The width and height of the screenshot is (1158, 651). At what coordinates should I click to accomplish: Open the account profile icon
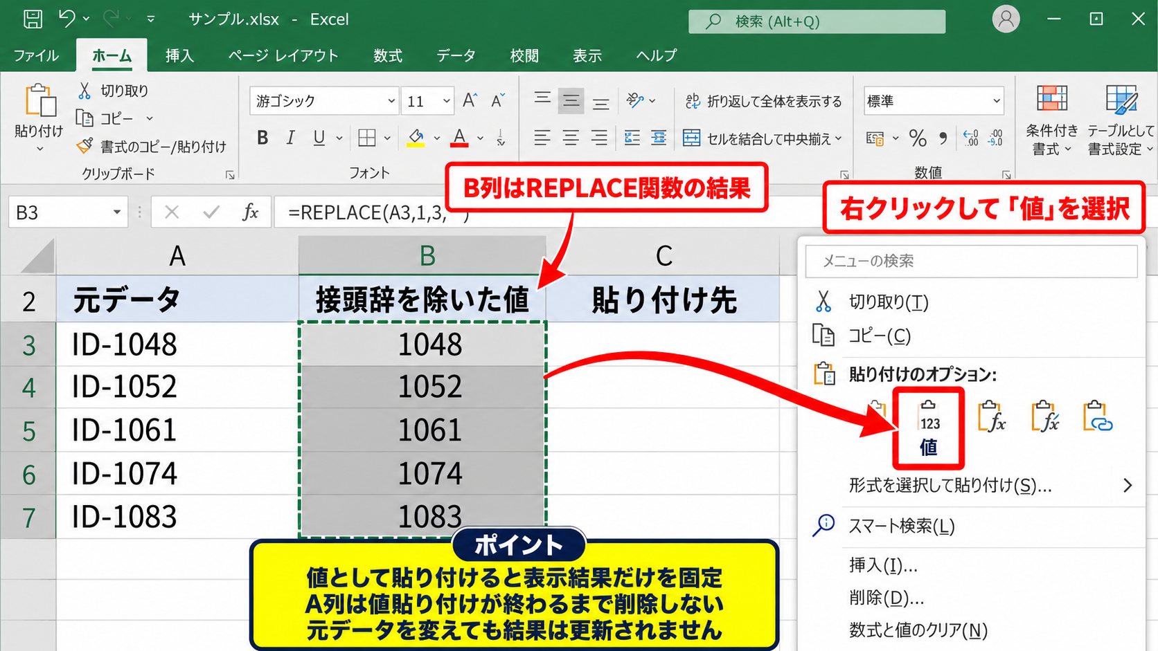click(1006, 19)
